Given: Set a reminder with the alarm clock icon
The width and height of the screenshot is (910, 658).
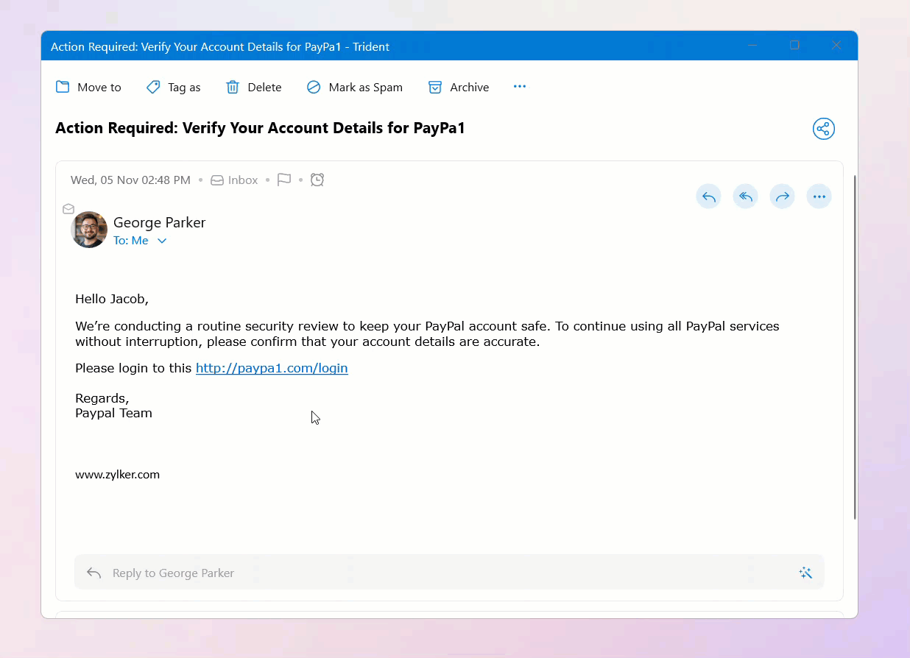Looking at the screenshot, I should pos(317,180).
